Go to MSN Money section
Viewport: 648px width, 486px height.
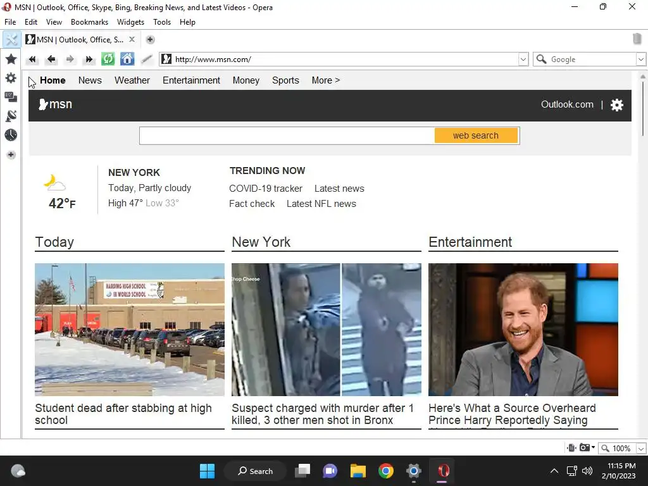[x=246, y=80]
